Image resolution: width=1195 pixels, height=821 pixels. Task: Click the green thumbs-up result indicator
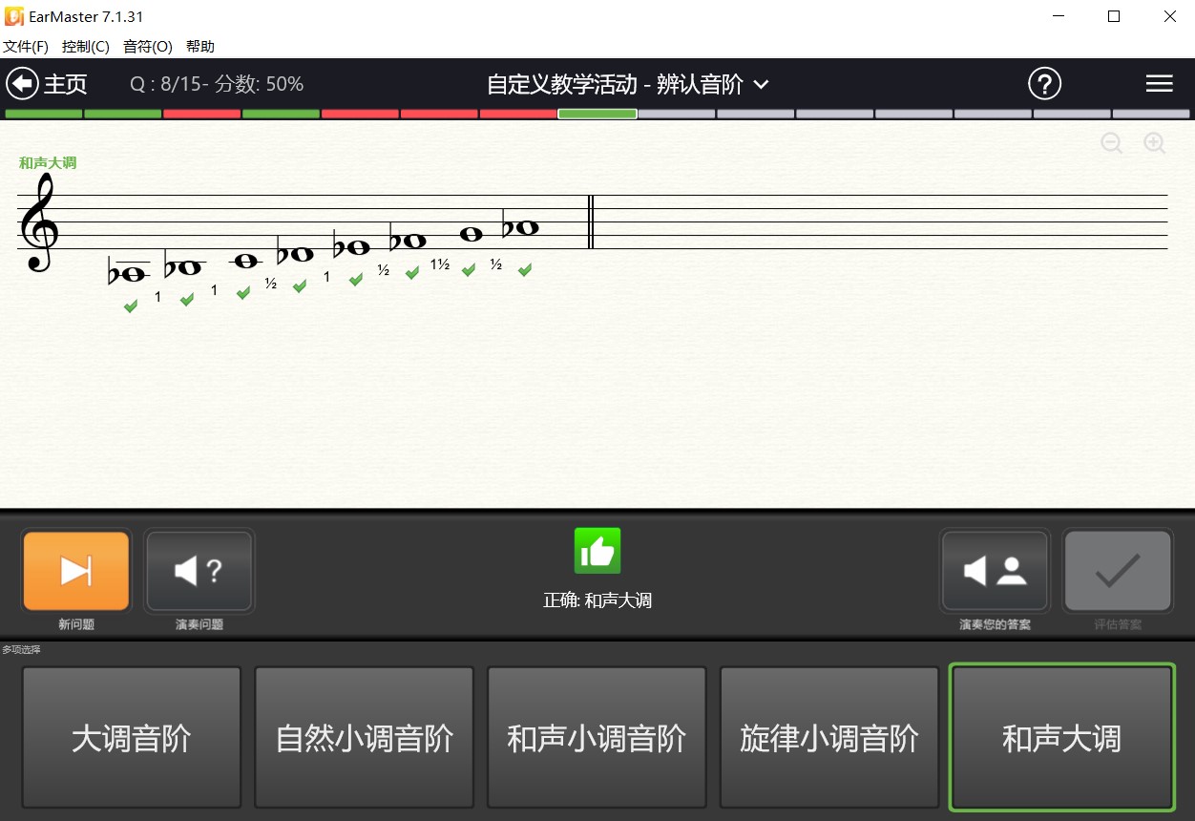(x=597, y=550)
